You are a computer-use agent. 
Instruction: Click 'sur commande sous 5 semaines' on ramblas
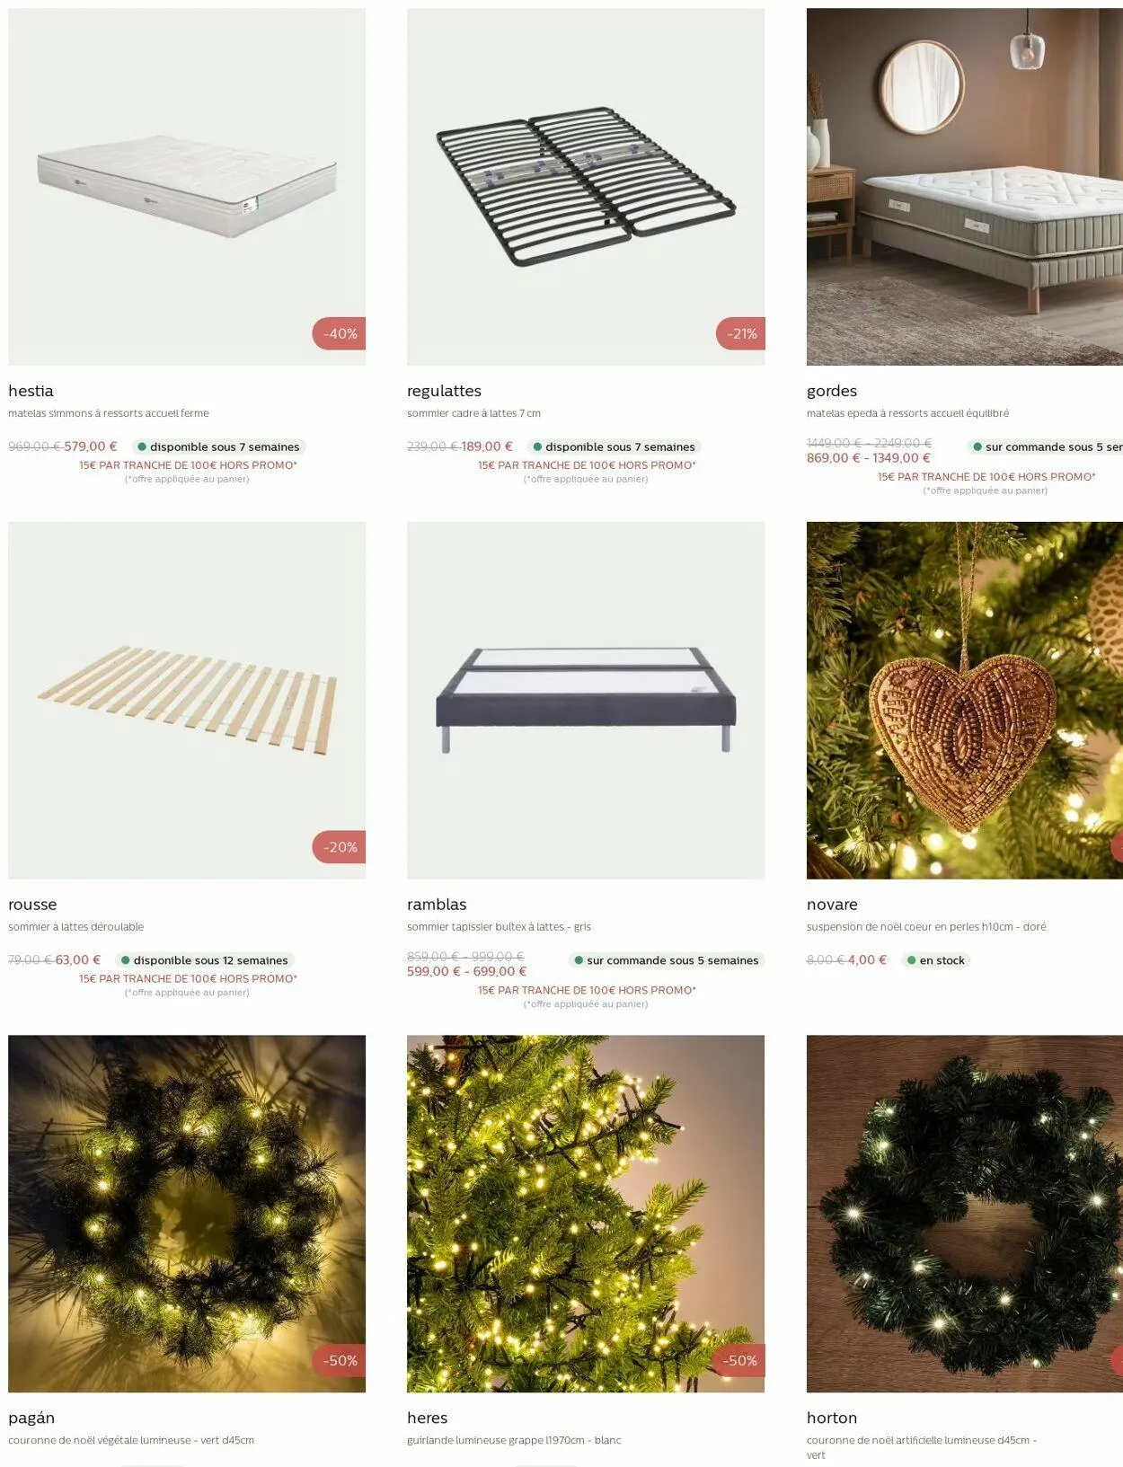(x=667, y=960)
